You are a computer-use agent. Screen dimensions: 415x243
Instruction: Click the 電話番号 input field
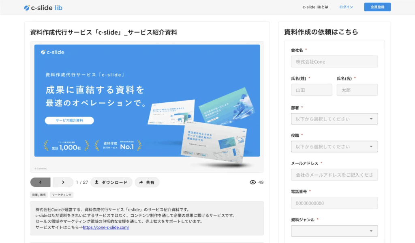coord(334,203)
